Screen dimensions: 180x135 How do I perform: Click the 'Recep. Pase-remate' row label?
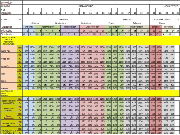point(8,115)
